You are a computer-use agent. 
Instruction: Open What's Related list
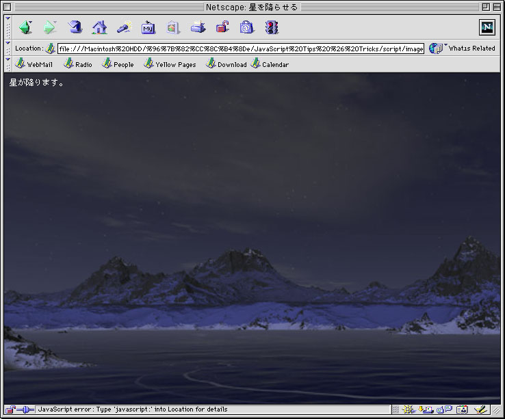[462, 49]
